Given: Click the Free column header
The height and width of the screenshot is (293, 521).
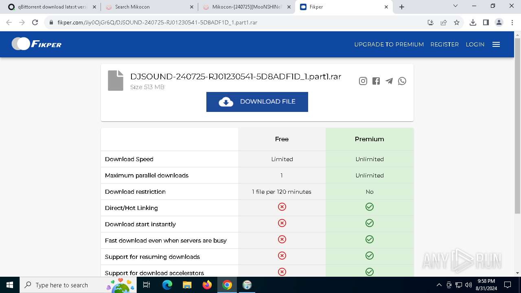Looking at the screenshot, I should click(282, 139).
